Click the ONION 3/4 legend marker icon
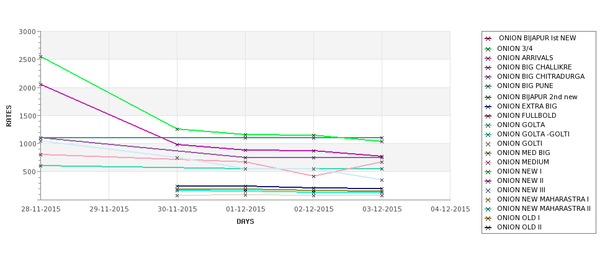Image resolution: width=605 pixels, height=266 pixels. (x=488, y=49)
